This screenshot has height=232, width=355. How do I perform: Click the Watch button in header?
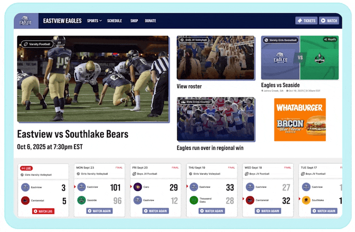pos(329,20)
